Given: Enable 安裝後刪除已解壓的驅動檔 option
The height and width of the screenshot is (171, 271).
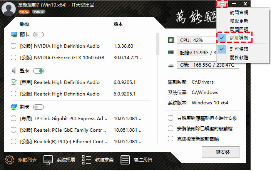Looking at the screenshot, I should click(171, 129).
